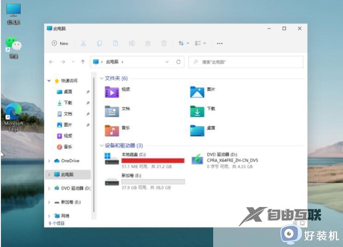Click the Paste clipboard icon
Screen dimensions: 343x247
click(116, 43)
